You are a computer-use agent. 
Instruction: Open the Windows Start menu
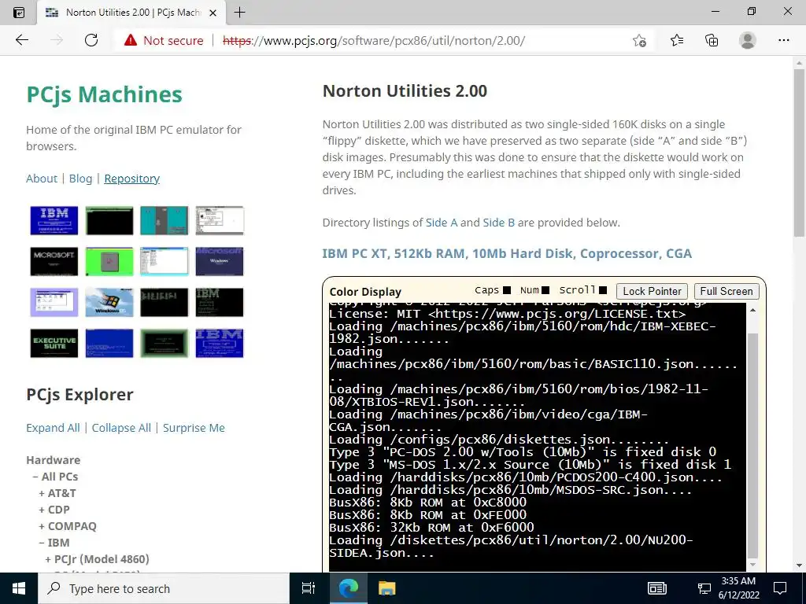click(19, 588)
